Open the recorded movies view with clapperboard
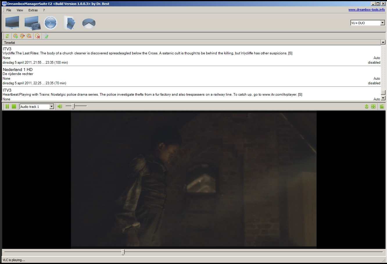This screenshot has height=264, width=387. point(32,23)
